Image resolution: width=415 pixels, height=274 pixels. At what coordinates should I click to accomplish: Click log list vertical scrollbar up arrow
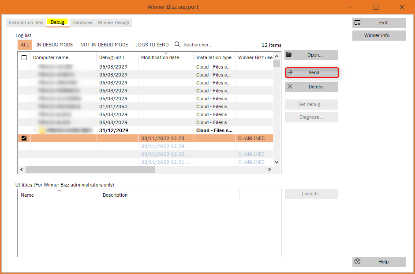[x=277, y=56]
